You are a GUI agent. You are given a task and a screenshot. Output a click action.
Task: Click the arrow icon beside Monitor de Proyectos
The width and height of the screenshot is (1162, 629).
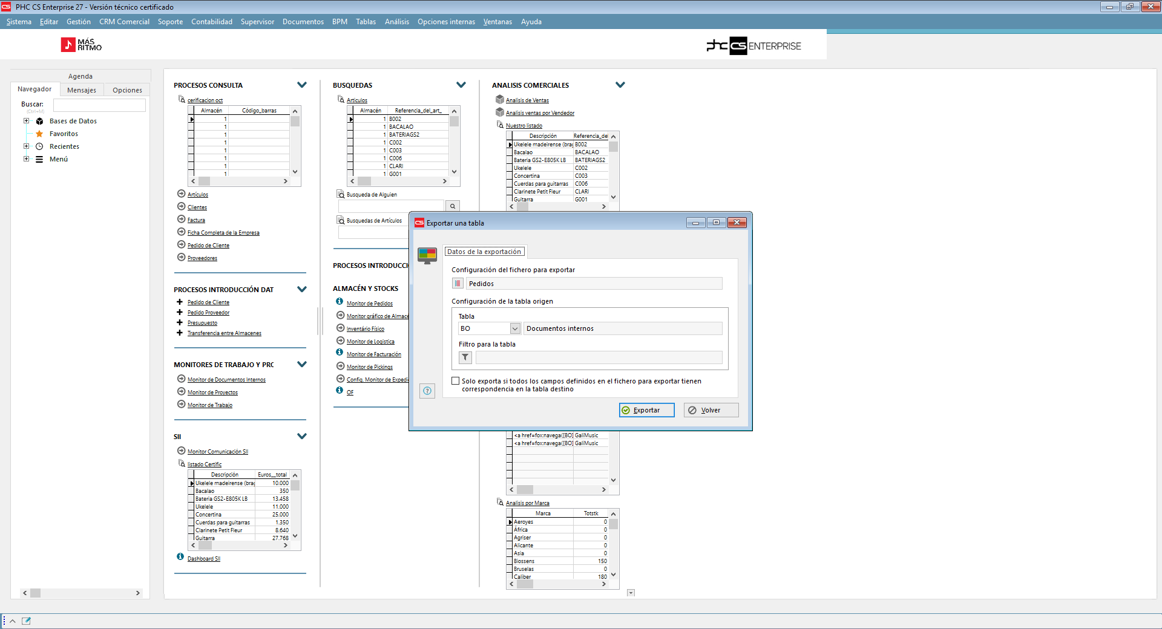[181, 391]
